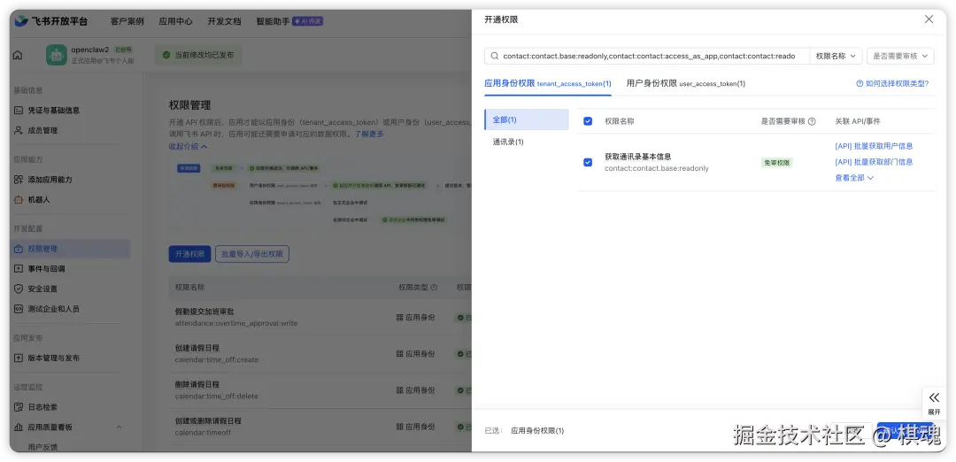Image resolution: width=956 pixels, height=462 pixels.
Task: Click the 假勤提交加班审批 permission row
Action: [320, 317]
